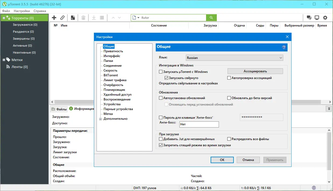The width and height of the screenshot is (333, 191).
Task: Select Планировщик in settings tree
Action: (114, 90)
